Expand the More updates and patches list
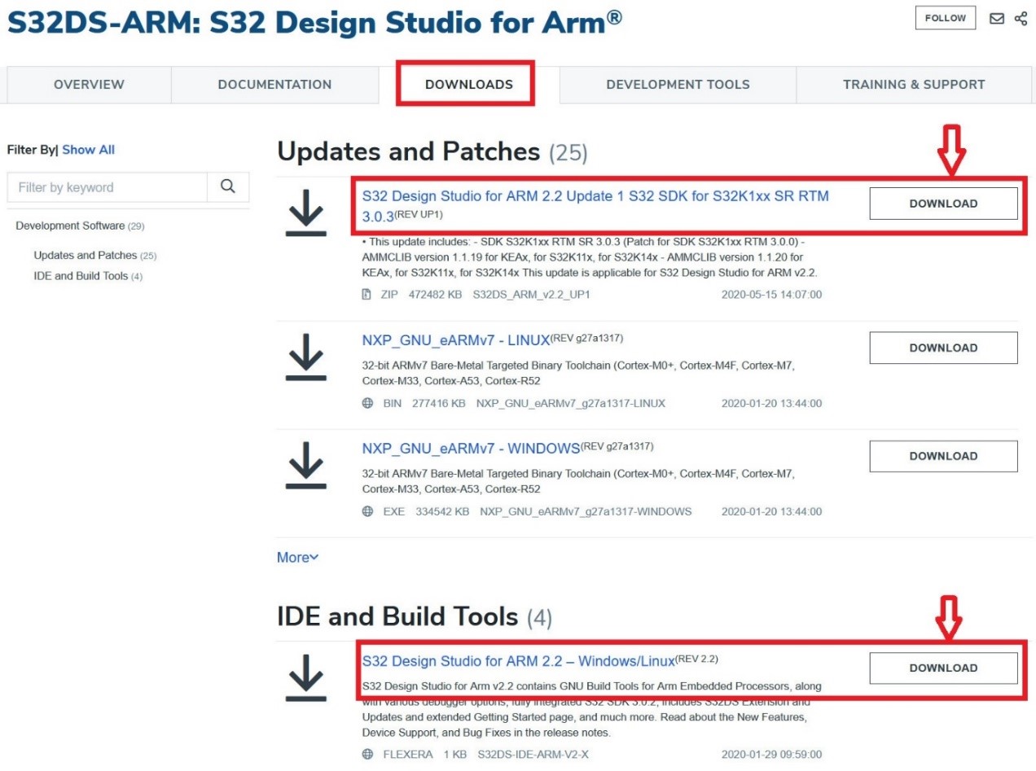The image size is (1036, 771). 297,558
